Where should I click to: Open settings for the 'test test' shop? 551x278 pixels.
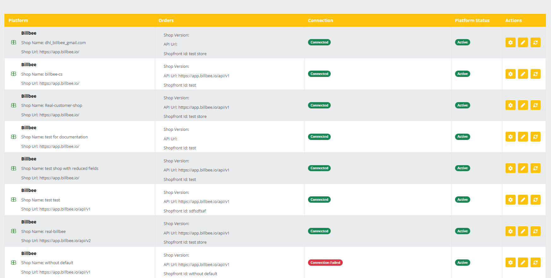tap(510, 200)
